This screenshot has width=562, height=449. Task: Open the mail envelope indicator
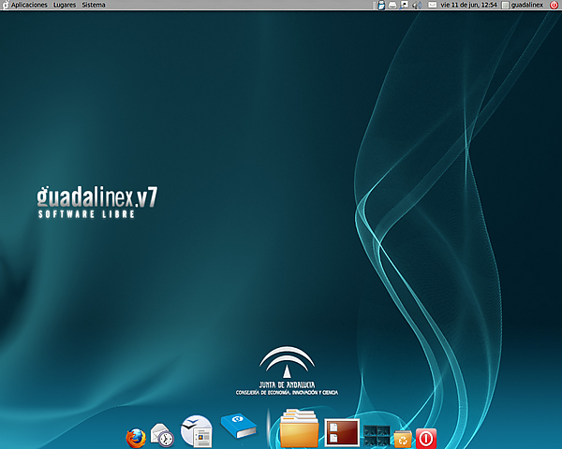pyautogui.click(x=432, y=5)
